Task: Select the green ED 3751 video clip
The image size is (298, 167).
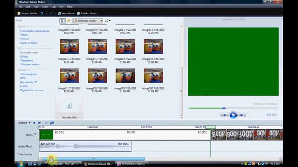Action: [x=125, y=135]
